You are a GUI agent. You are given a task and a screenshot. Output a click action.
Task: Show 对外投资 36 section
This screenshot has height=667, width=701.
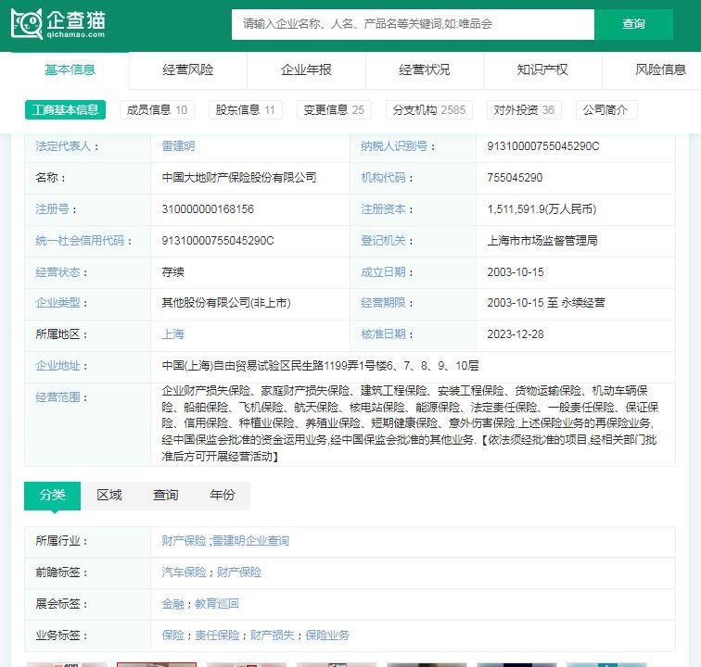(x=524, y=110)
